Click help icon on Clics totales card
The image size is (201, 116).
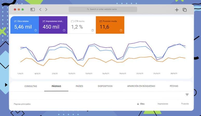coord(35,30)
